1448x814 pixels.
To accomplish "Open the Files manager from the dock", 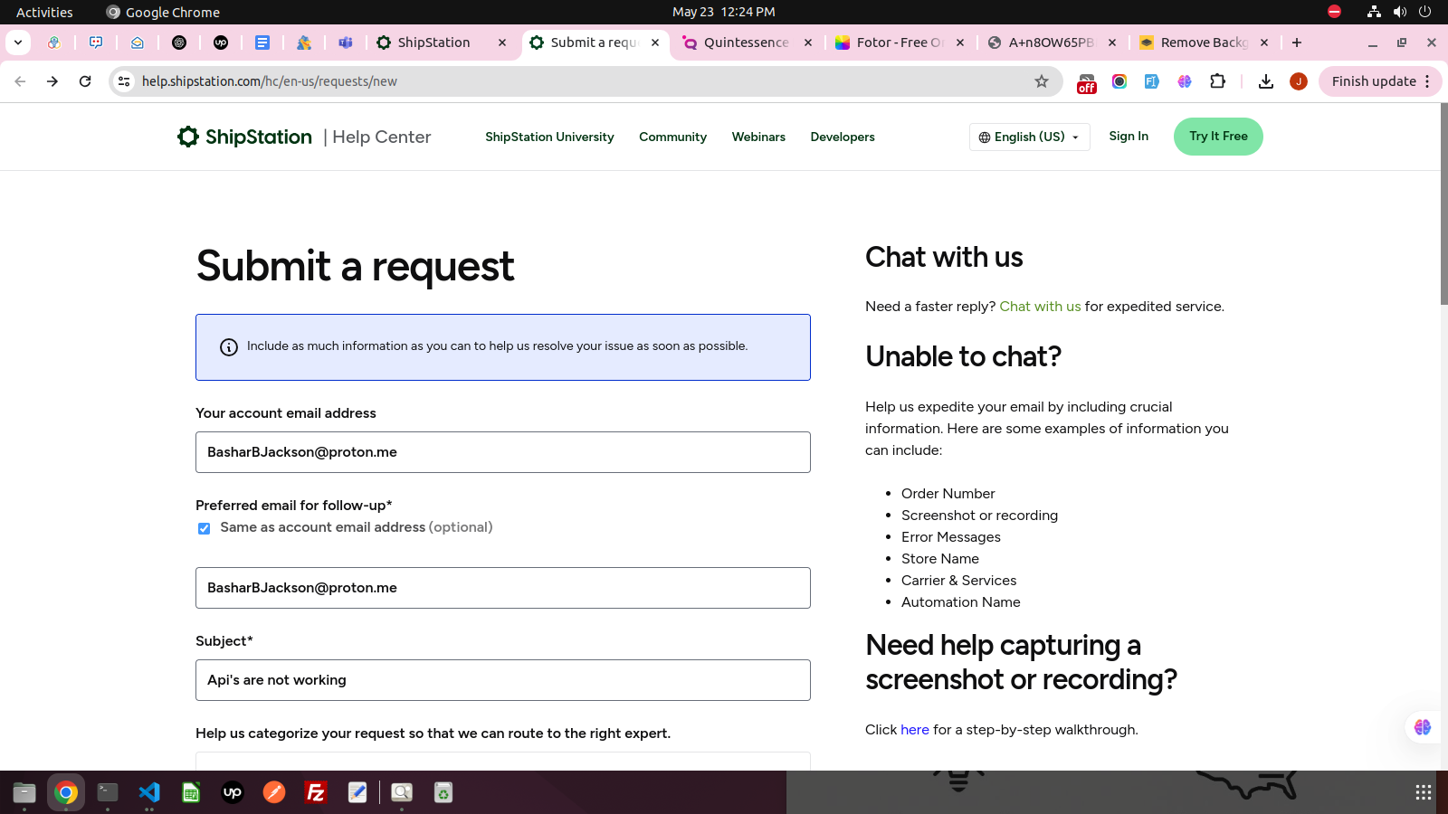I will [24, 792].
